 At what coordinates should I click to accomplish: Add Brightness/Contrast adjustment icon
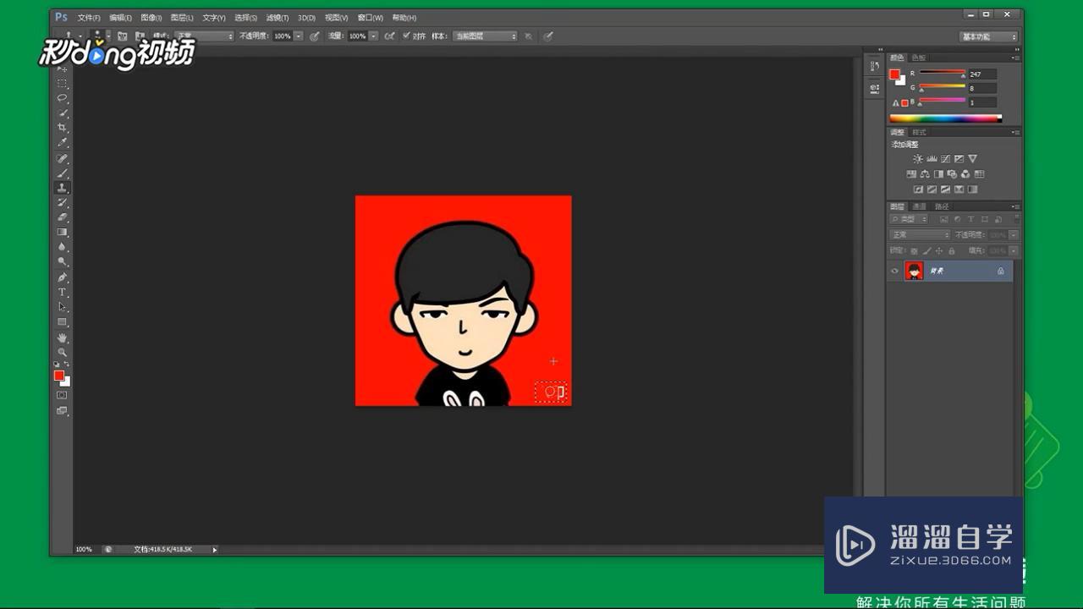click(x=918, y=159)
